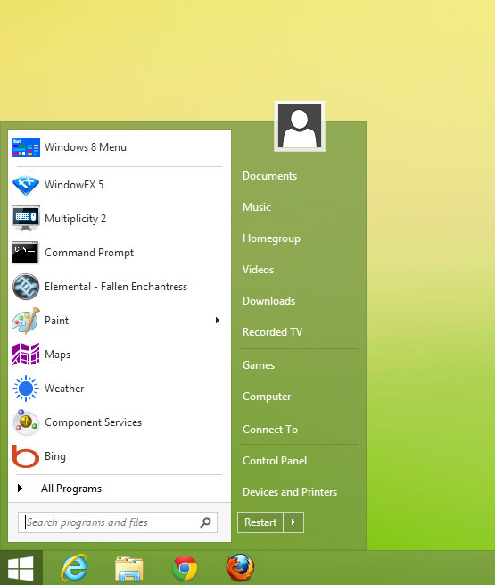The image size is (495, 585).
Task: Click the orange Bing logo icon
Action: (x=26, y=456)
